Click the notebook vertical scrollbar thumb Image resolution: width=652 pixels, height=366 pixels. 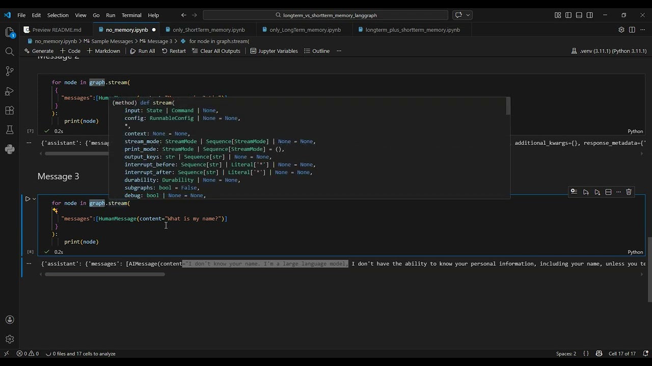pyautogui.click(x=649, y=270)
